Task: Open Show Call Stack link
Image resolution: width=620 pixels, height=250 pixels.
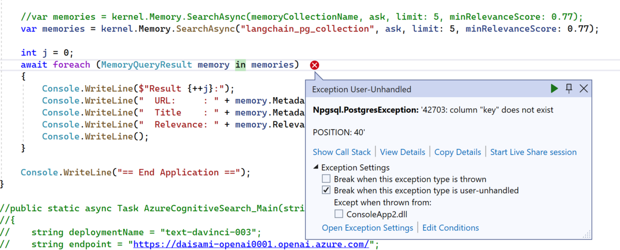Action: tap(342, 152)
